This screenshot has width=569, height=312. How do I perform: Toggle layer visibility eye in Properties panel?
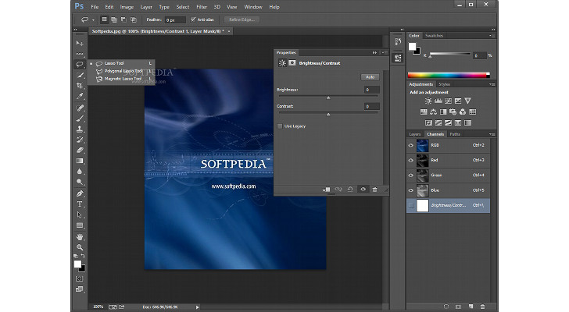pyautogui.click(x=363, y=190)
